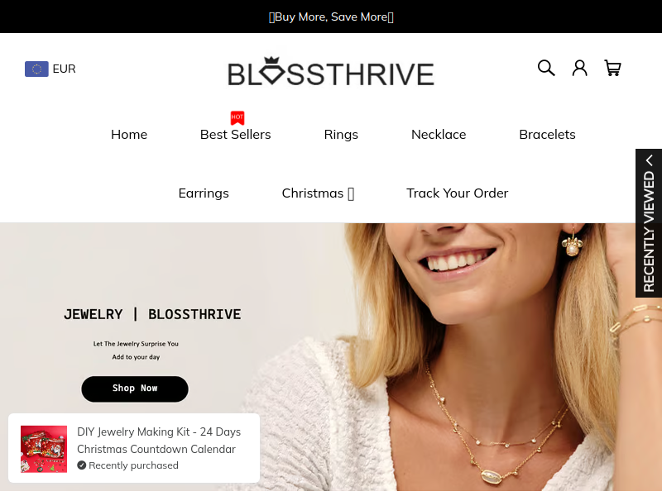
Task: Go to the Home menu item
Action: click(x=129, y=135)
